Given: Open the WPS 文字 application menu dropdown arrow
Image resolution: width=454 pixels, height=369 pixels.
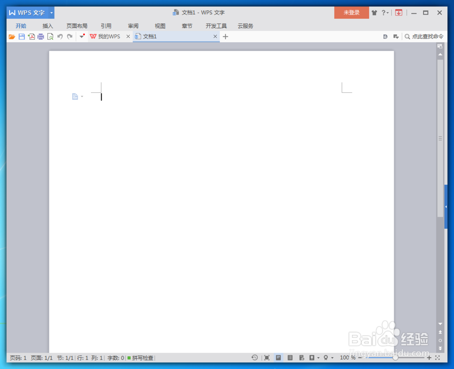Looking at the screenshot, I should pyautogui.click(x=51, y=13).
